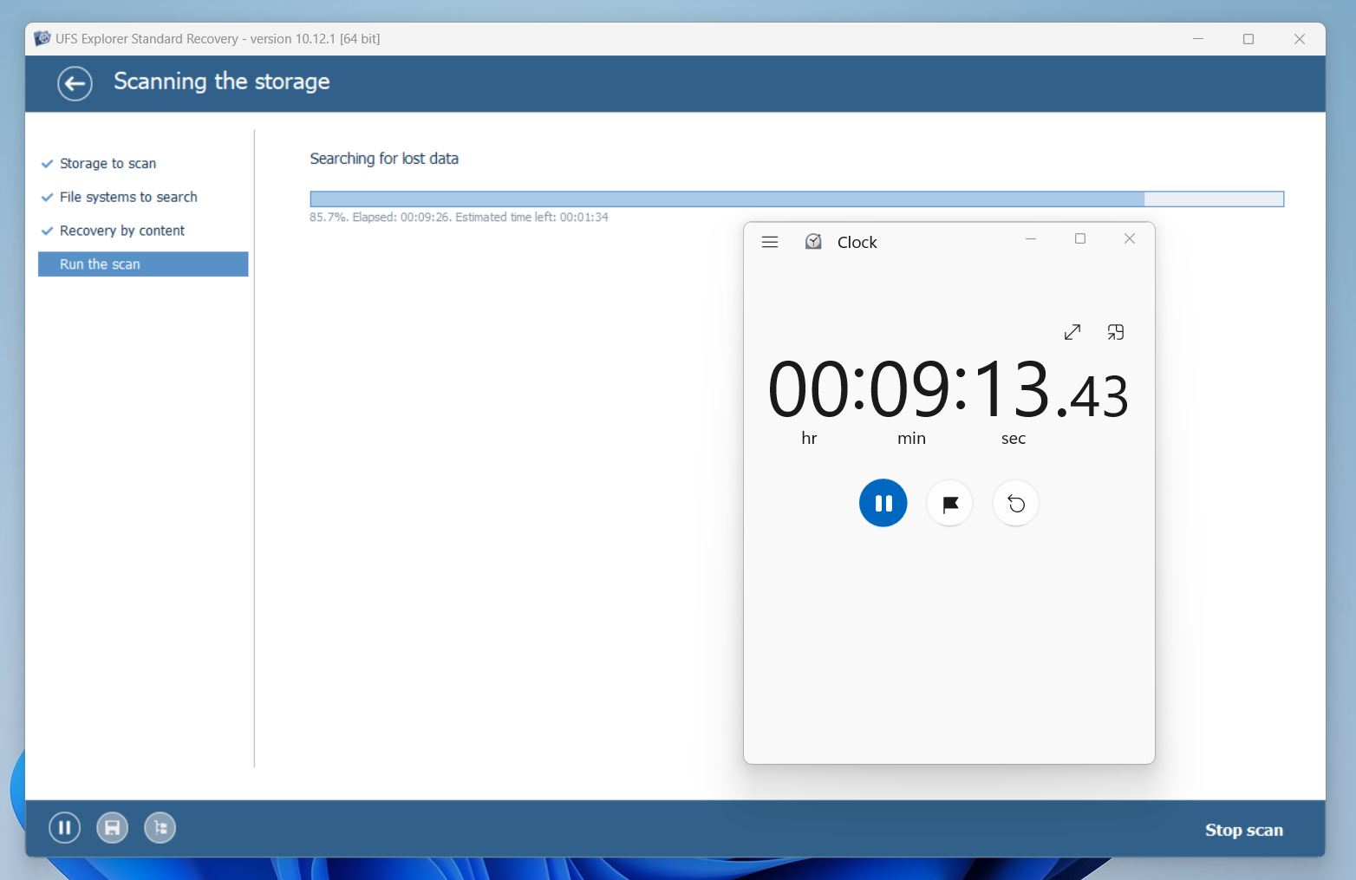Reset the stopwatch
Image resolution: width=1356 pixels, height=880 pixels.
[x=1016, y=503]
